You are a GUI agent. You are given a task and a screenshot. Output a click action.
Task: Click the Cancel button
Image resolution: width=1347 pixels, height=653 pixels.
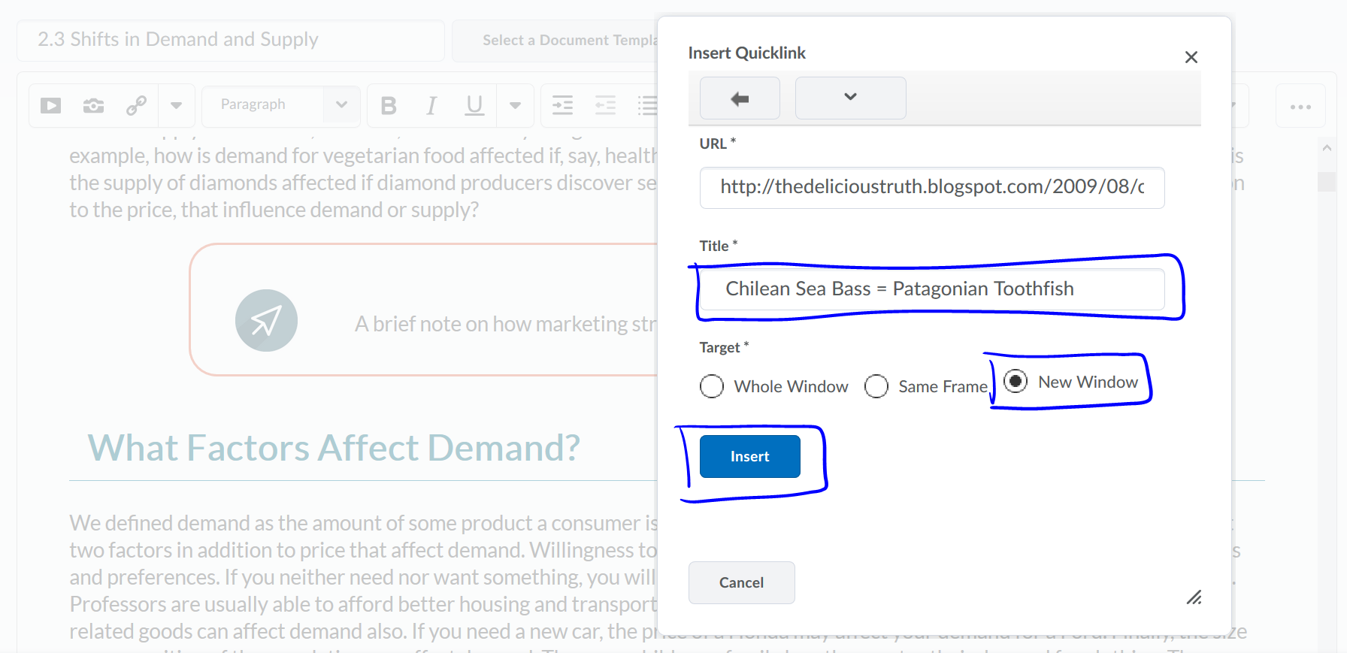pyautogui.click(x=741, y=582)
